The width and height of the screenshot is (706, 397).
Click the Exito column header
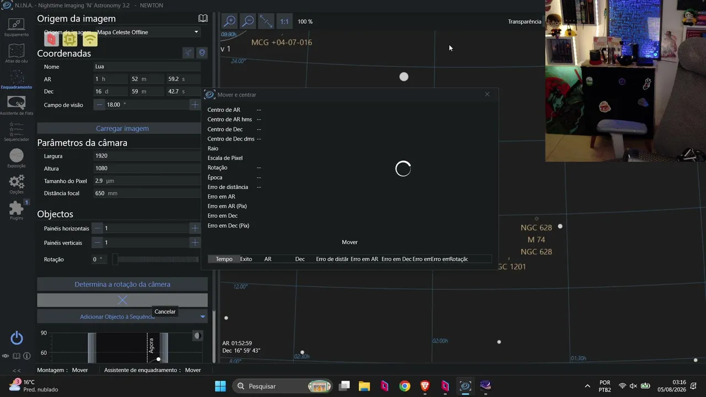click(x=246, y=259)
